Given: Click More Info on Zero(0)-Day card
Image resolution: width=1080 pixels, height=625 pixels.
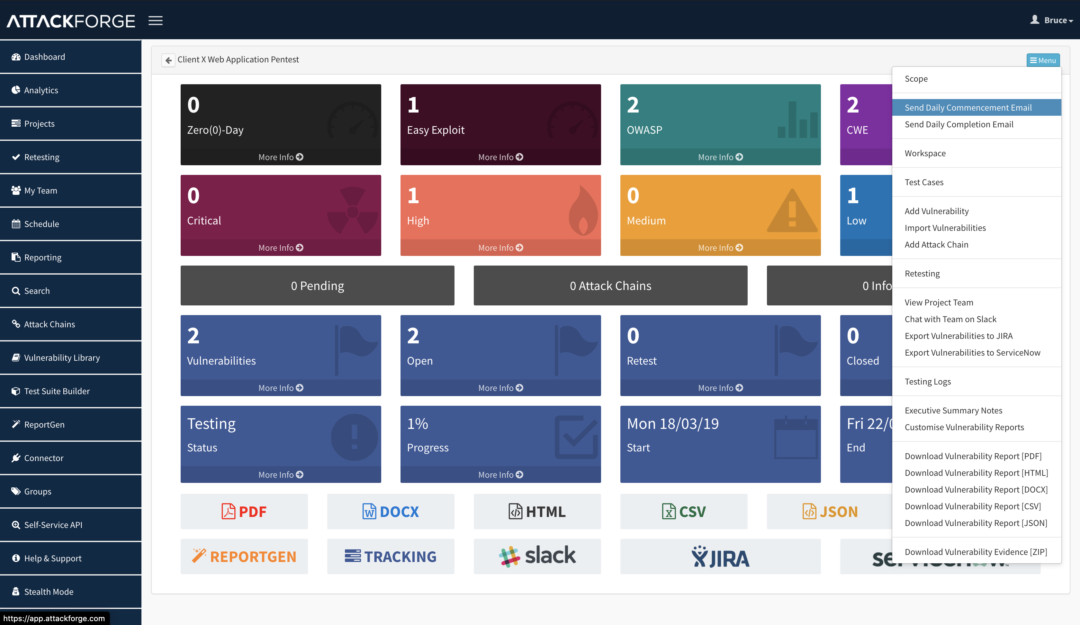Looking at the screenshot, I should coord(281,157).
